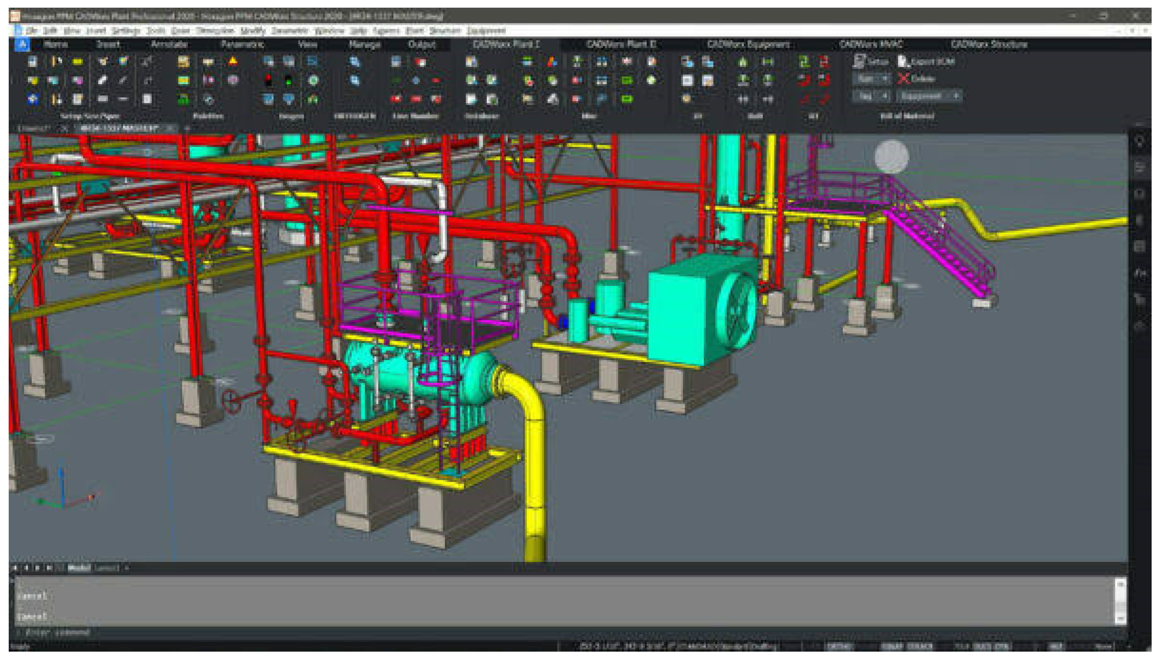The height and width of the screenshot is (660, 1160).
Task: Add a new drawing tab with plus button
Action: point(187,128)
